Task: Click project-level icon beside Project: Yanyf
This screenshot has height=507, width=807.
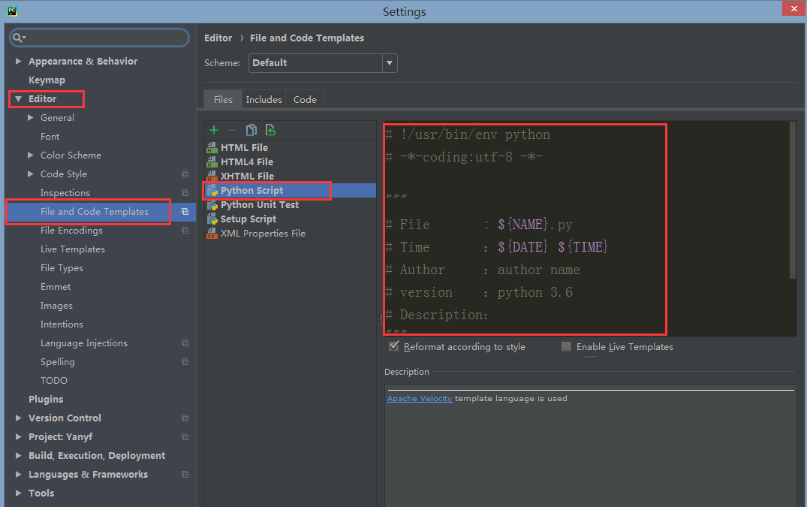Action: click(185, 436)
